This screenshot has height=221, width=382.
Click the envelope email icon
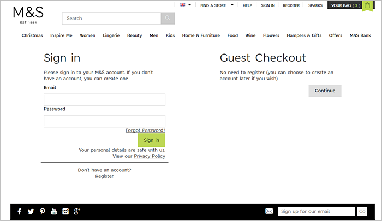coord(269,211)
